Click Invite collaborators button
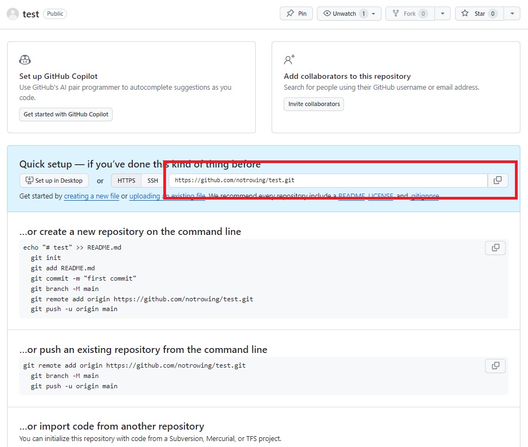Viewport: 528px width, 447px height. click(x=314, y=104)
